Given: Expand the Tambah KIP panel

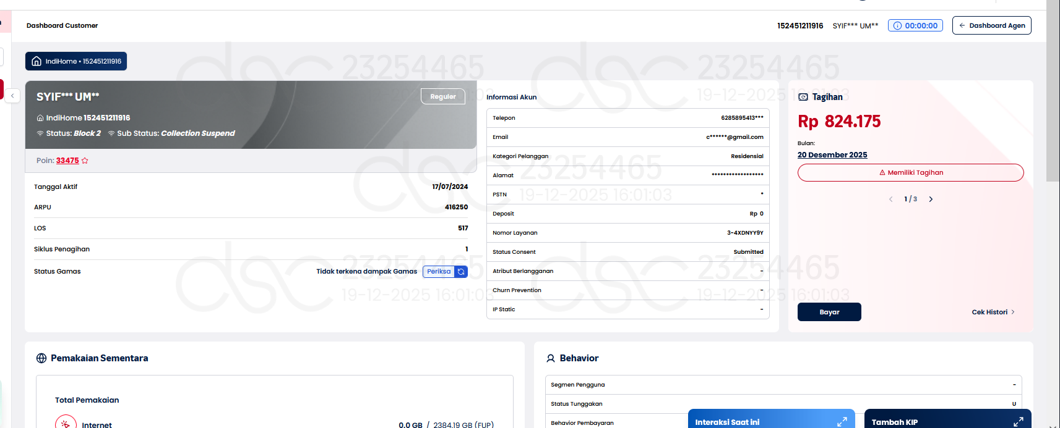Looking at the screenshot, I should (1018, 422).
